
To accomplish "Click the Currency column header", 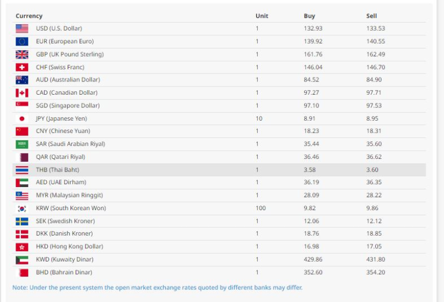I will 29,16.
